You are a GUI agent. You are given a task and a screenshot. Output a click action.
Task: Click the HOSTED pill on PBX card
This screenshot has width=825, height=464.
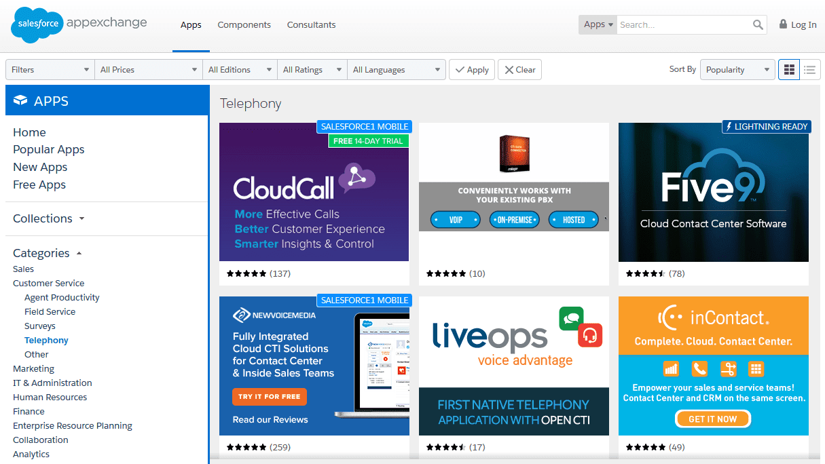574,220
